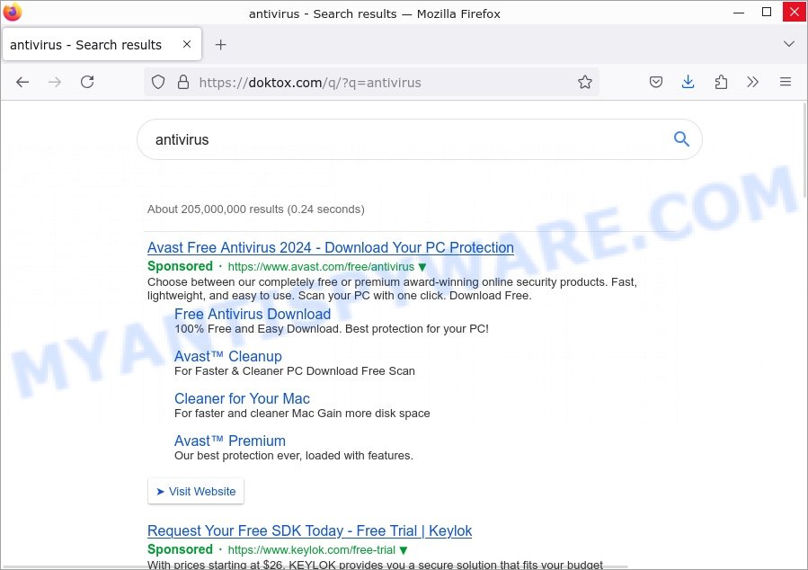Image resolution: width=808 pixels, height=570 pixels.
Task: Click the Firefox logo in title bar
Action: tap(12, 12)
